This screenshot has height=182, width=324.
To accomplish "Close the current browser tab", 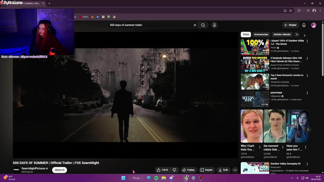I will [x=43, y=3].
